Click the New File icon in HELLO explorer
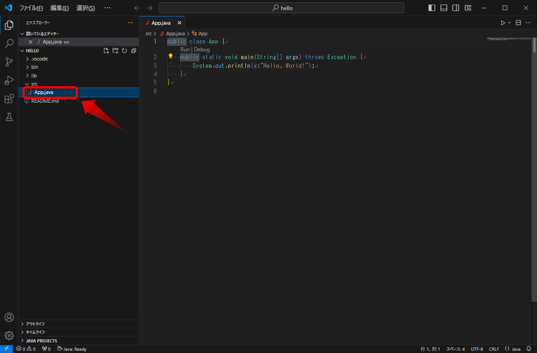537x353 pixels. pyautogui.click(x=106, y=50)
